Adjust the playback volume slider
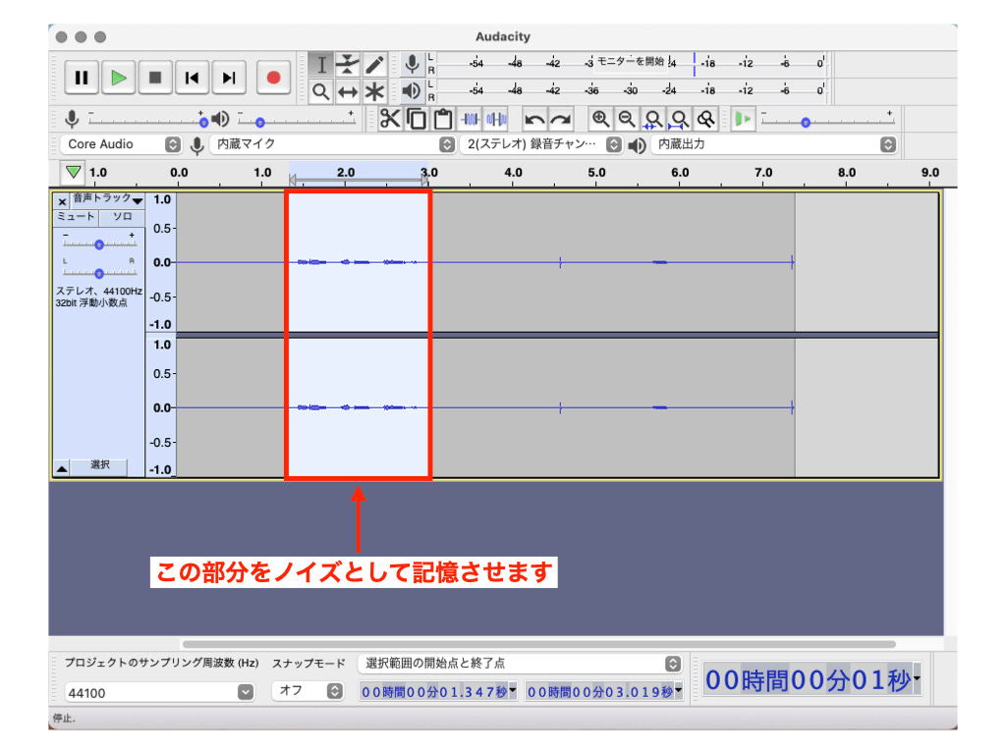Screen dimensions: 1006x754 (297, 119)
